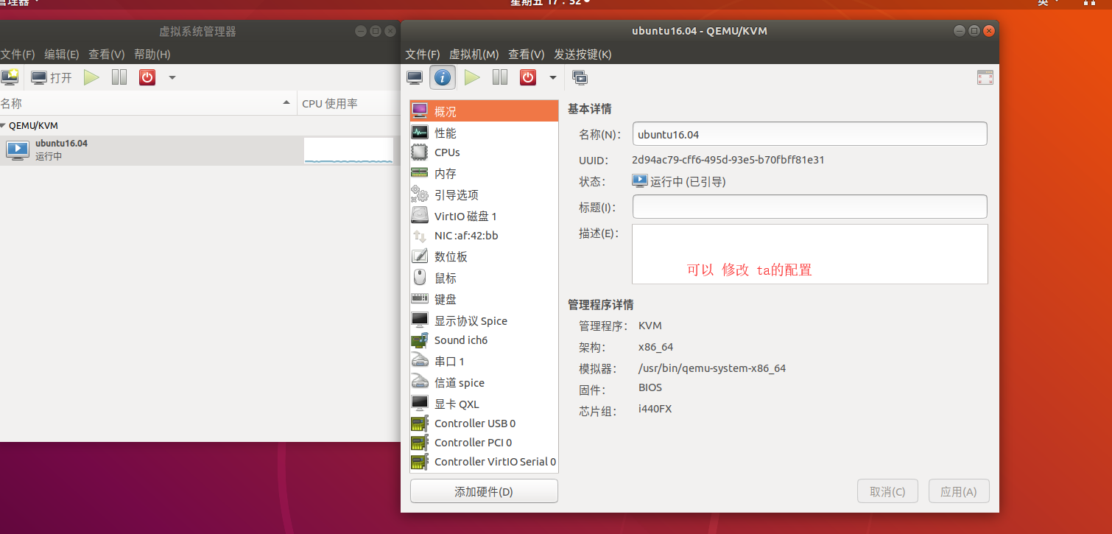Click the 标题 input field
1112x534 pixels.
pos(809,206)
